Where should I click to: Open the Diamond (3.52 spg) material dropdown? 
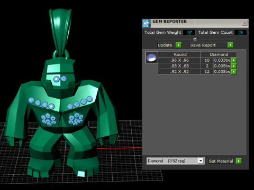click(175, 161)
